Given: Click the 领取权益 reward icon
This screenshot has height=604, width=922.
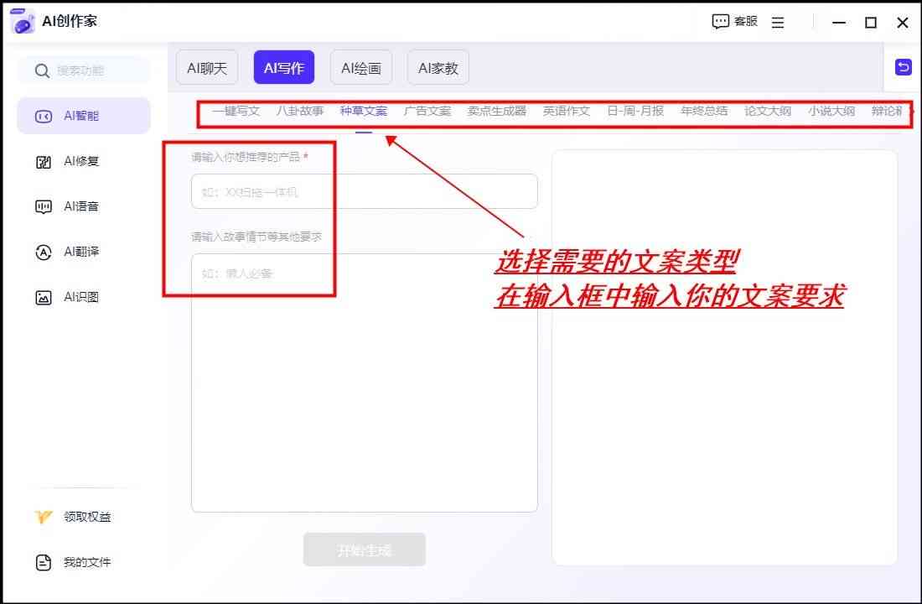Looking at the screenshot, I should pos(44,517).
